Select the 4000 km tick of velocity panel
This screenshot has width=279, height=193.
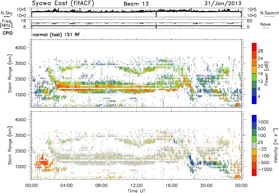click(20, 119)
